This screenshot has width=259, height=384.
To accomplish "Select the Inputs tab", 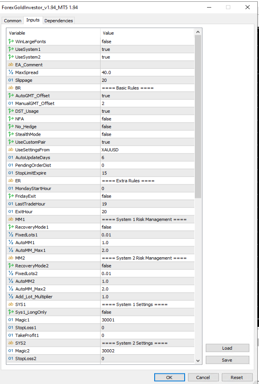I will tap(33, 20).
